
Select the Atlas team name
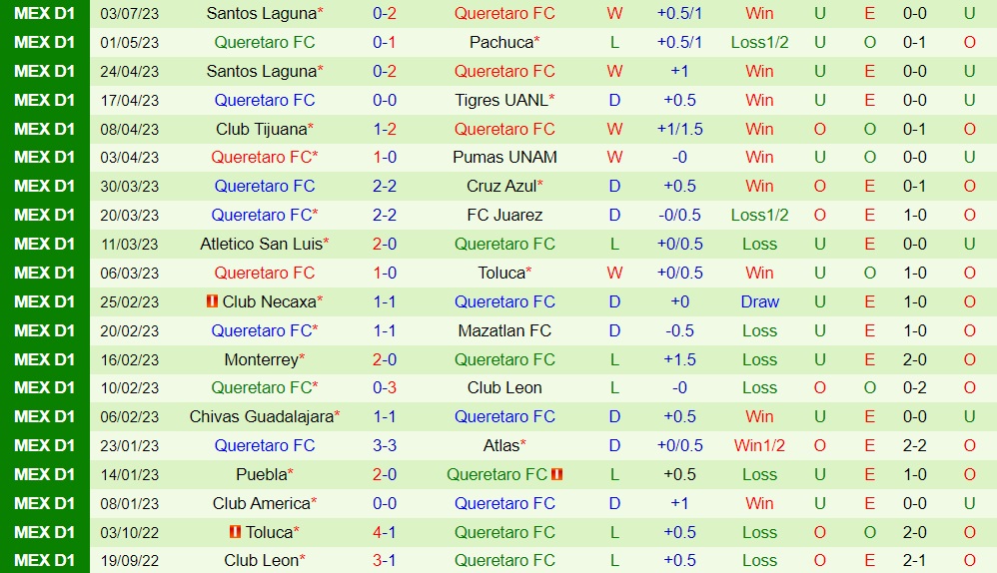pyautogui.click(x=501, y=445)
